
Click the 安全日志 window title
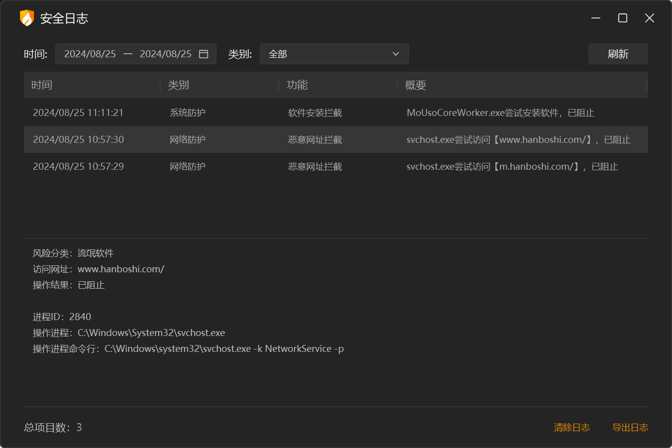[x=64, y=18]
